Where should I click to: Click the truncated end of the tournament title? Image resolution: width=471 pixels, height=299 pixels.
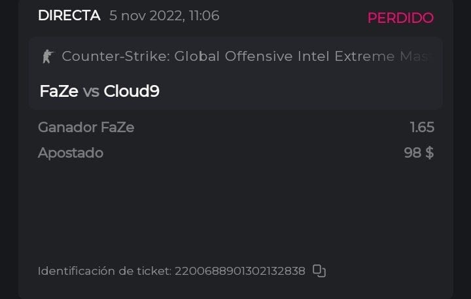tap(419, 56)
